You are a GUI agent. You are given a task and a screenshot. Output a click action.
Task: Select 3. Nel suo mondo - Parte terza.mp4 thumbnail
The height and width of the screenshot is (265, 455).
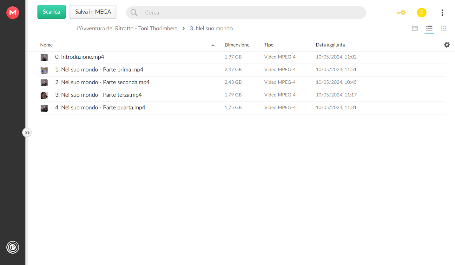click(44, 95)
